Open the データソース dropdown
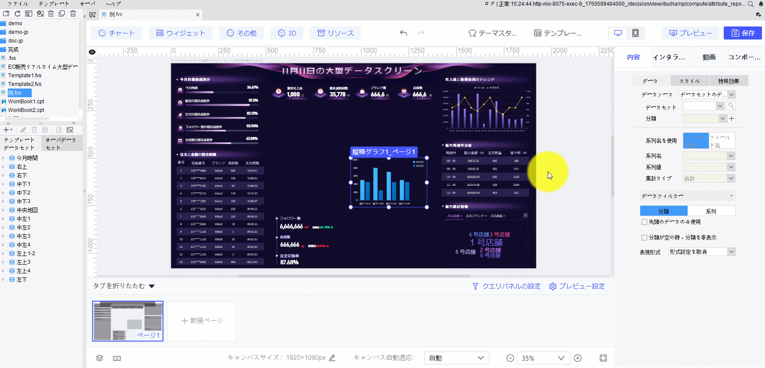Image resolution: width=765 pixels, height=368 pixels. (x=707, y=95)
